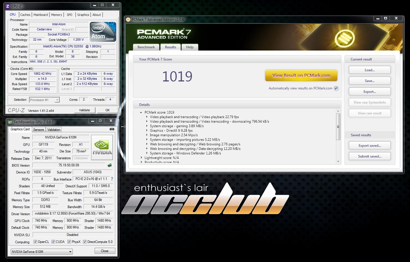Screen dimensions: 410x262
Task: Expand the Productivity score node
Action: pyautogui.click(x=141, y=162)
